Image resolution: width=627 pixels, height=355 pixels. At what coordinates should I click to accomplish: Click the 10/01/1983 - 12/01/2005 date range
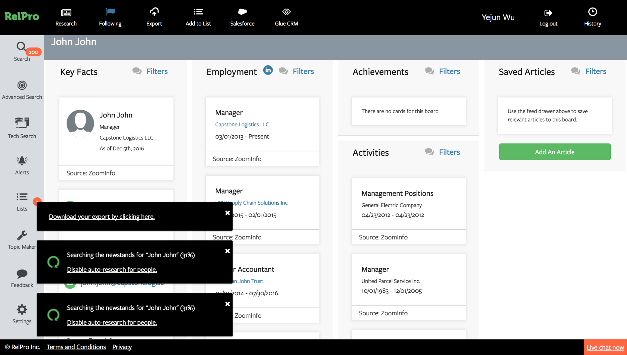pos(391,291)
